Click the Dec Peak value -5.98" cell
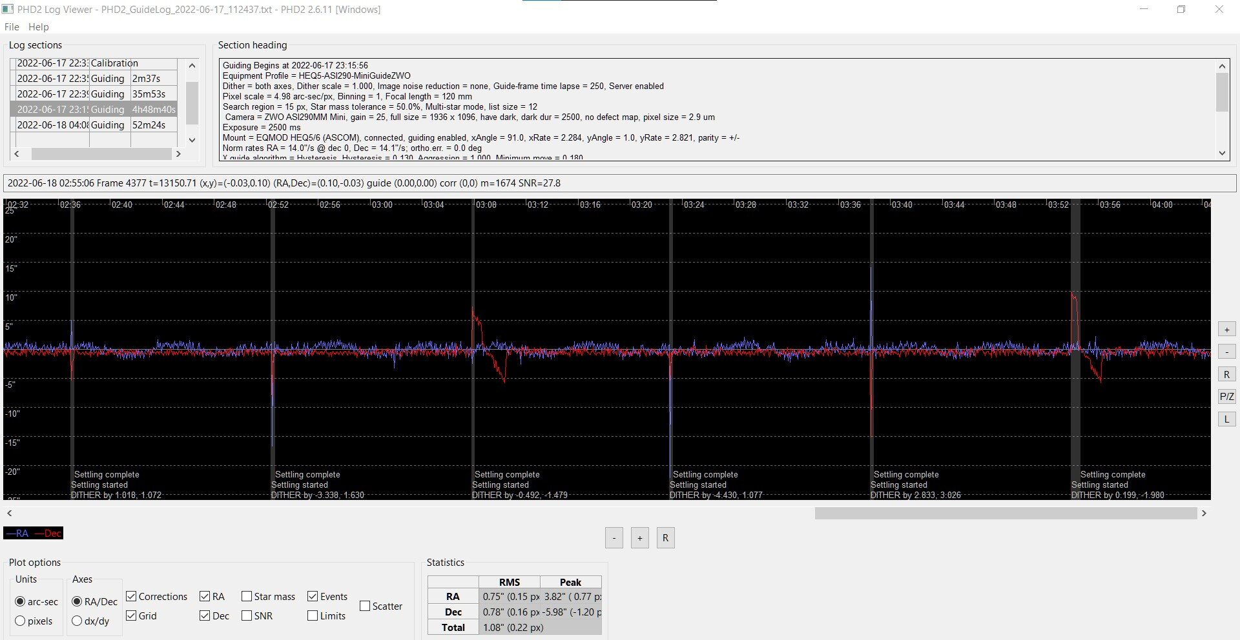 (x=571, y=612)
